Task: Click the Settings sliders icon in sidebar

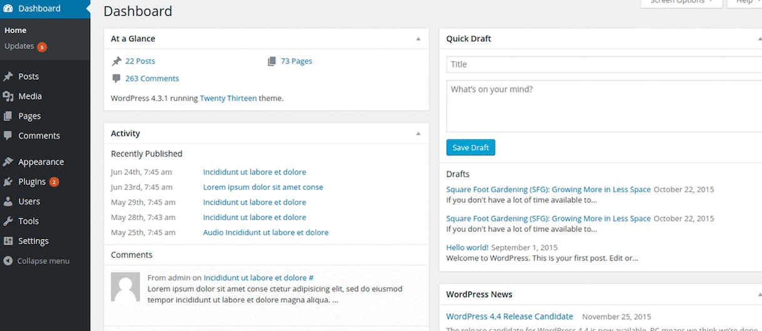Action: tap(8, 241)
